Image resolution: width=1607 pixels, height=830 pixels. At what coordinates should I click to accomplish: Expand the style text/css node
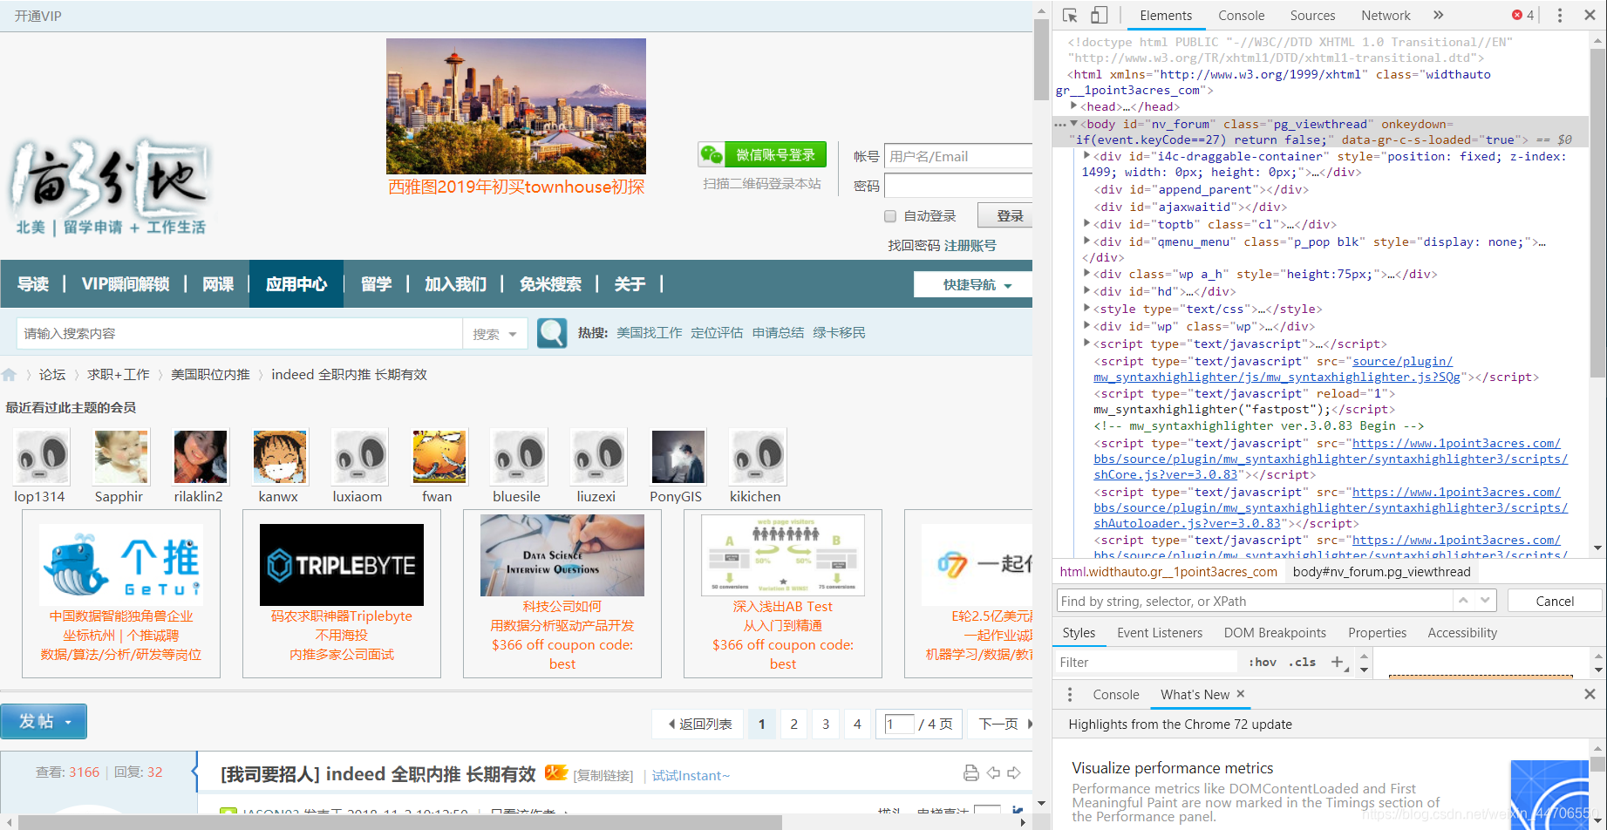pos(1086,309)
